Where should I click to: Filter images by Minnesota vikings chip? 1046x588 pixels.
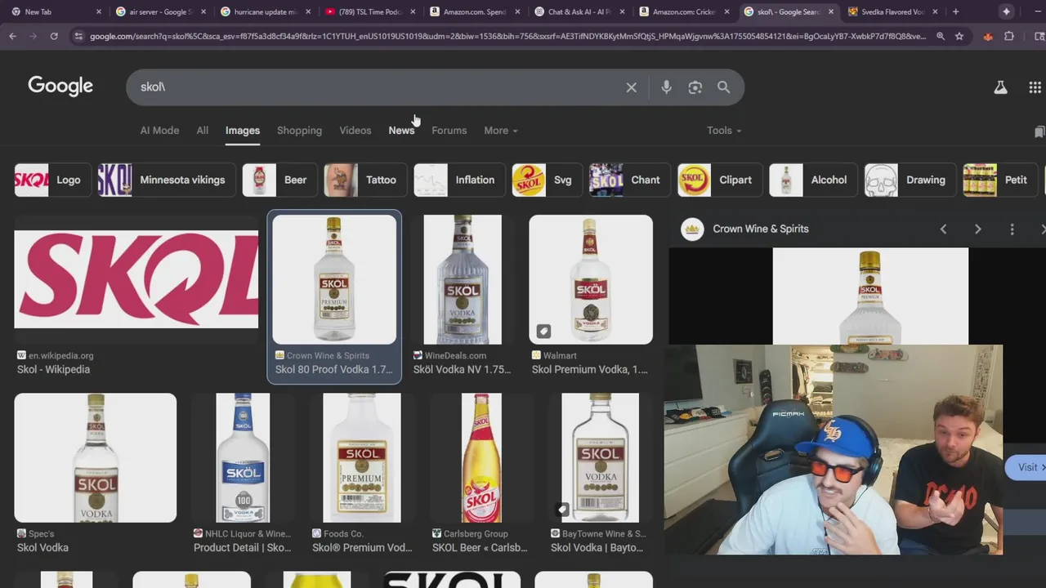click(x=166, y=180)
